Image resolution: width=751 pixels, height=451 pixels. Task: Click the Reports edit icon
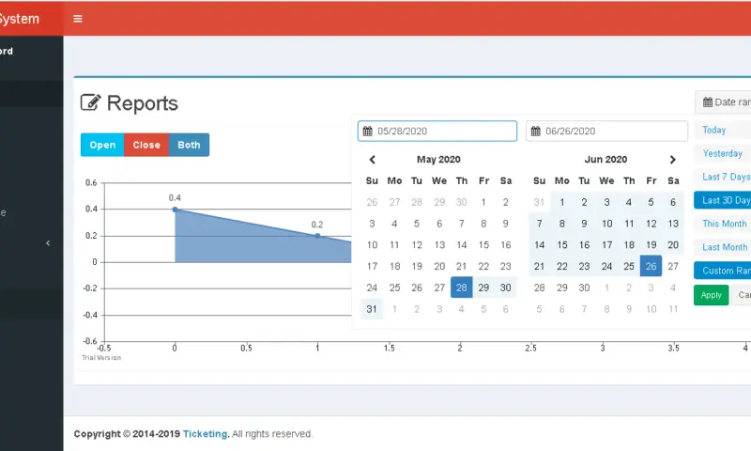[x=91, y=103]
